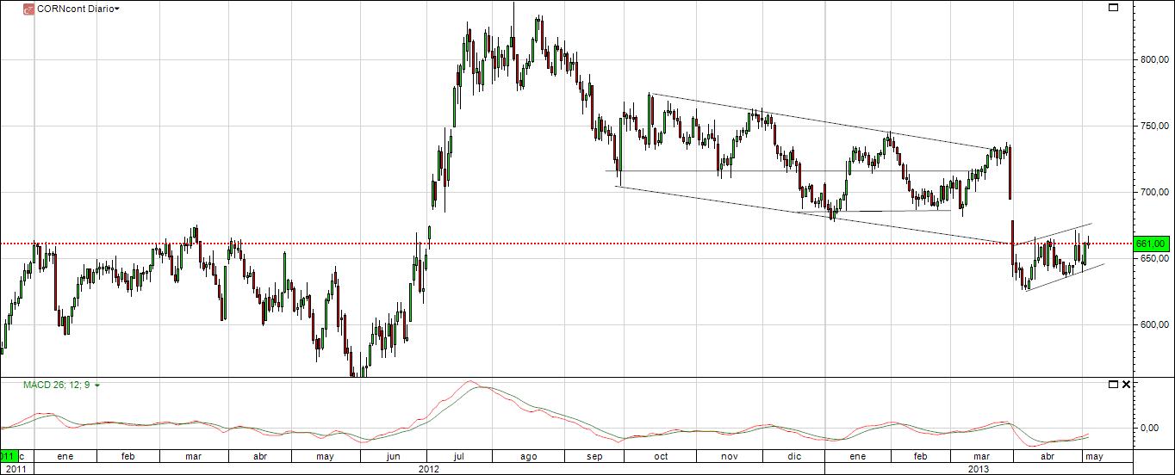Image resolution: width=1175 pixels, height=475 pixels.
Task: Maximize the MACD indicator panel
Action: coord(1112,384)
